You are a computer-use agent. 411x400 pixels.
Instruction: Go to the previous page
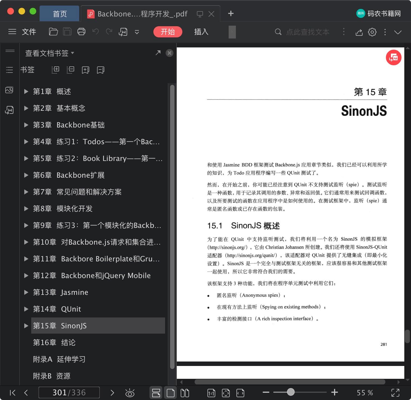coord(26,393)
